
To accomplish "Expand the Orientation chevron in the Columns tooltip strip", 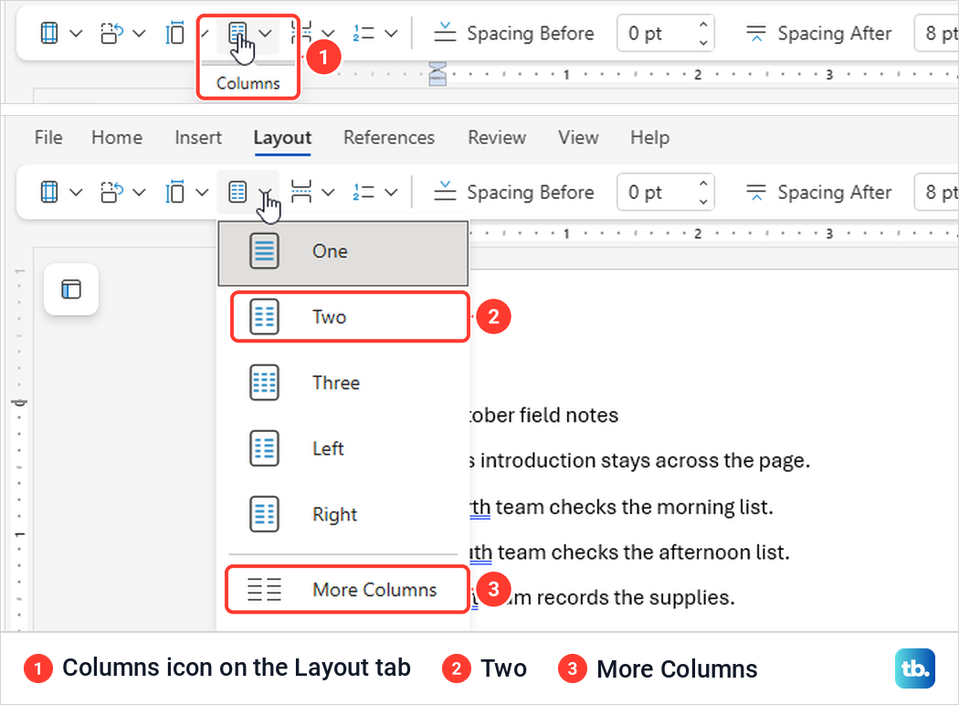I will [139, 33].
